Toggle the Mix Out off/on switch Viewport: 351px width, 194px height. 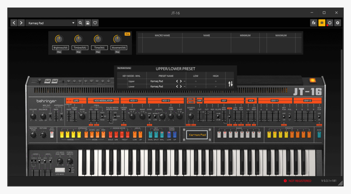(x=50, y=117)
